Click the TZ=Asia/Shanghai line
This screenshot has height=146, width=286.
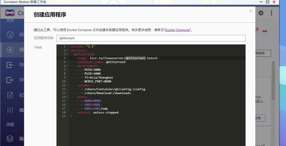[x=97, y=77]
